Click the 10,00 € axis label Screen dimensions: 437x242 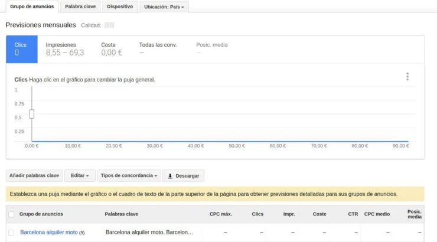point(73,146)
